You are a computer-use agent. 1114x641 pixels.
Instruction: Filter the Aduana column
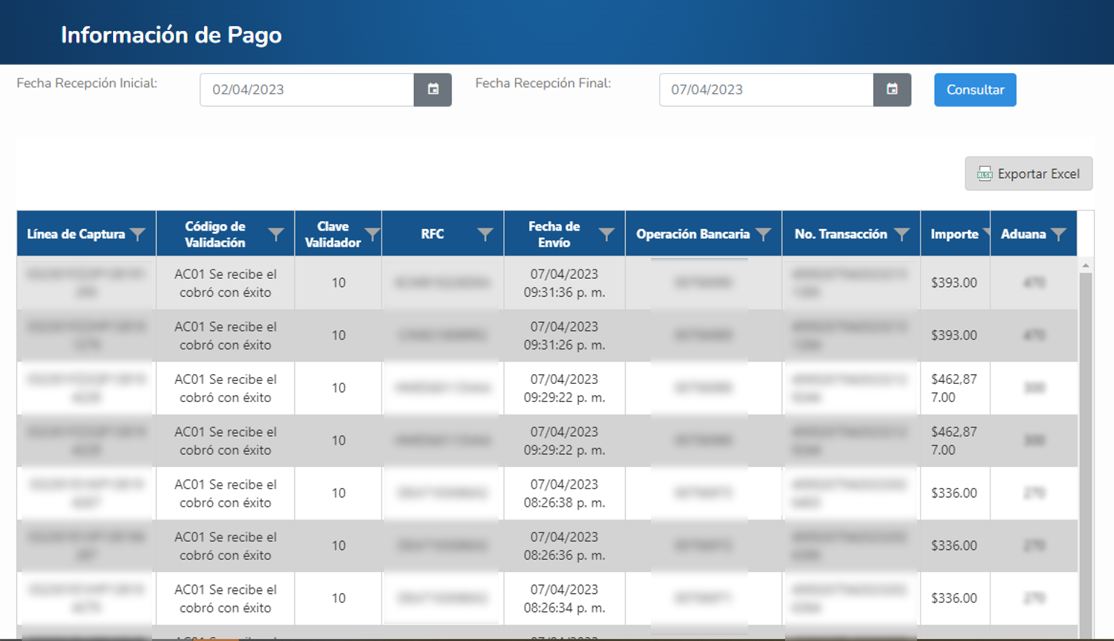1059,234
